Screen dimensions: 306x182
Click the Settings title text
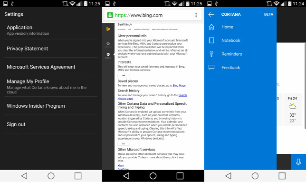pyautogui.click(x=14, y=14)
